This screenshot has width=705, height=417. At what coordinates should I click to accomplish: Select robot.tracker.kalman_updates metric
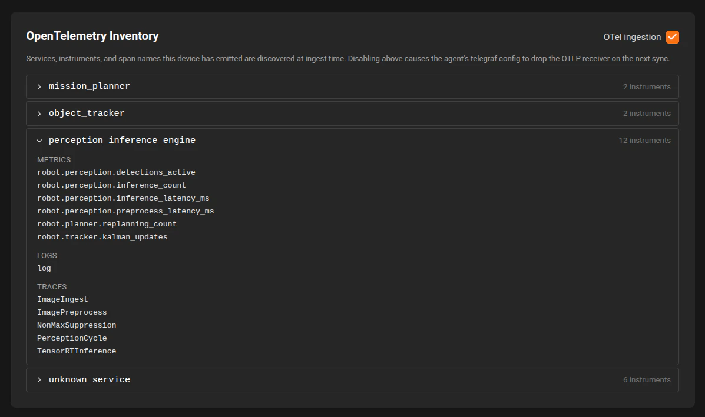coord(102,237)
